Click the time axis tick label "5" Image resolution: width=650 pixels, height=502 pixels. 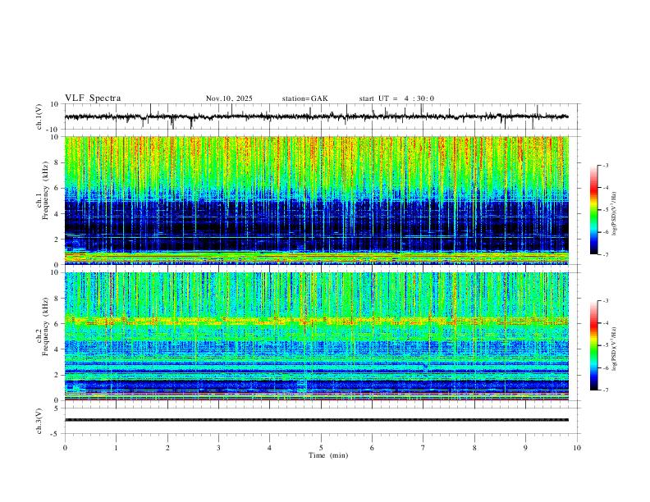[321, 448]
